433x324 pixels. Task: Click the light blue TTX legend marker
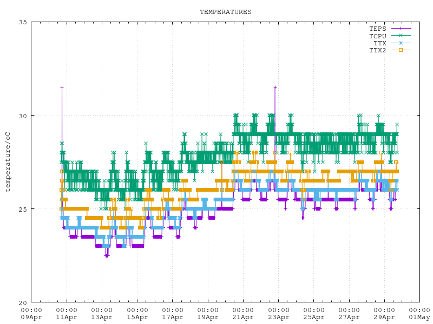(x=401, y=43)
